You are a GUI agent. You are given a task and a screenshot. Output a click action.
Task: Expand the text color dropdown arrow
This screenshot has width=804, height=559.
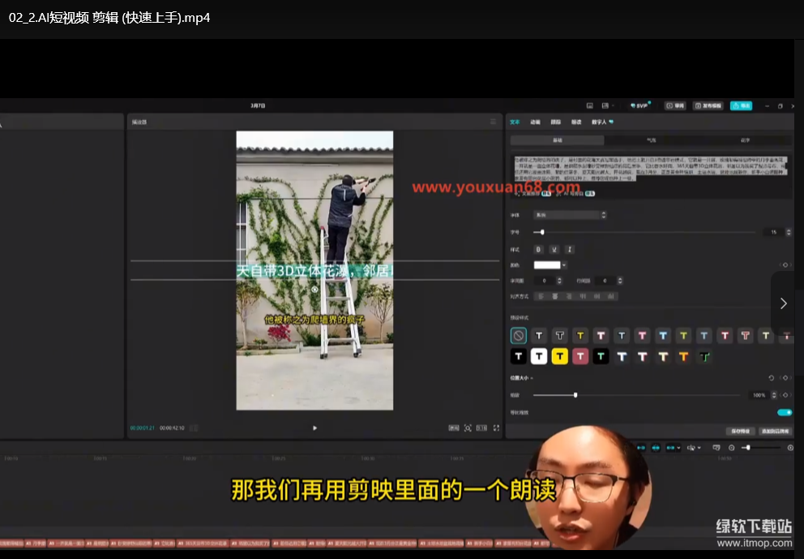point(563,264)
